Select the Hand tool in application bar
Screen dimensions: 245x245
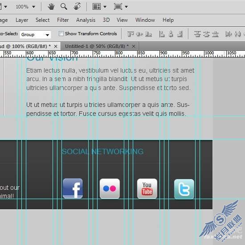51,7
